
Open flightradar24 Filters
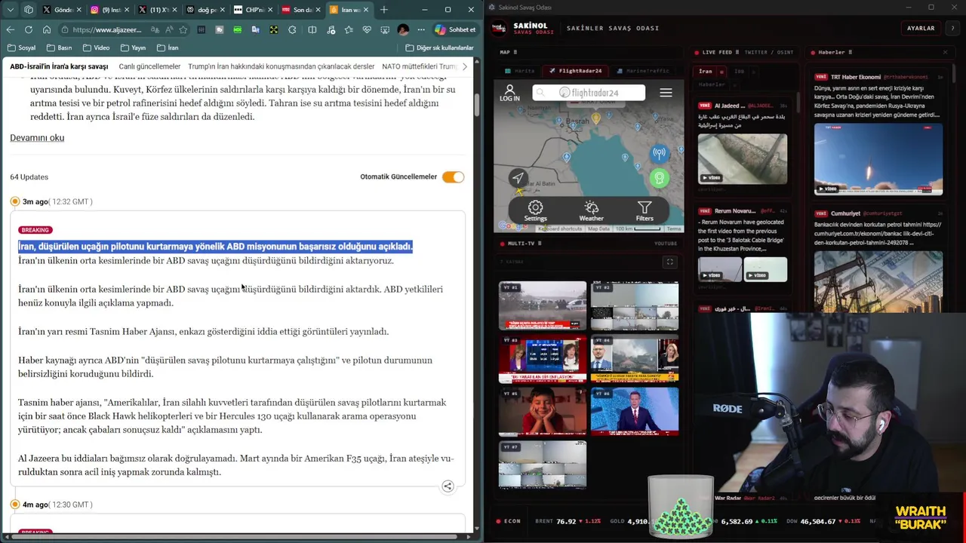[x=645, y=210]
